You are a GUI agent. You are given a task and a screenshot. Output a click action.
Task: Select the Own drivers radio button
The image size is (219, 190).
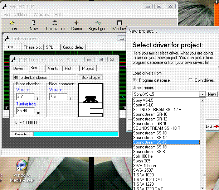190,80
